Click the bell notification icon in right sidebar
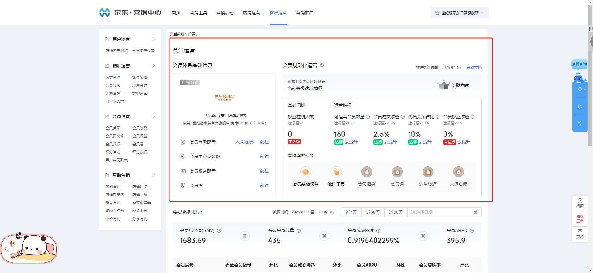Screen dimensions: 593x273 click(x=580, y=107)
